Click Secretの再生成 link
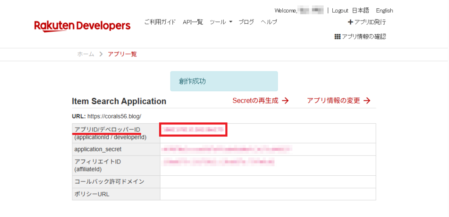Screen dimensions: 449x217 click(x=260, y=100)
